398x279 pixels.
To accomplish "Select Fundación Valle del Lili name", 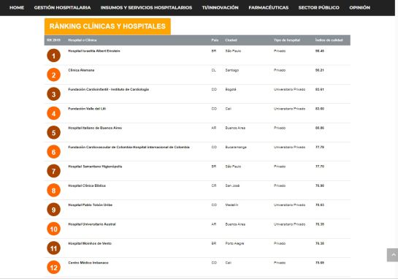I will pyautogui.click(x=87, y=109).
